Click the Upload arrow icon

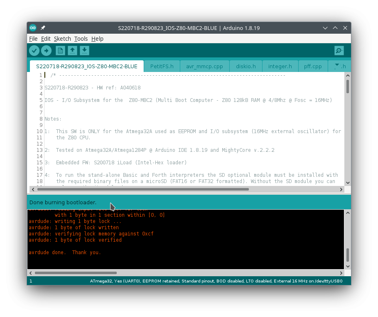[x=46, y=51]
